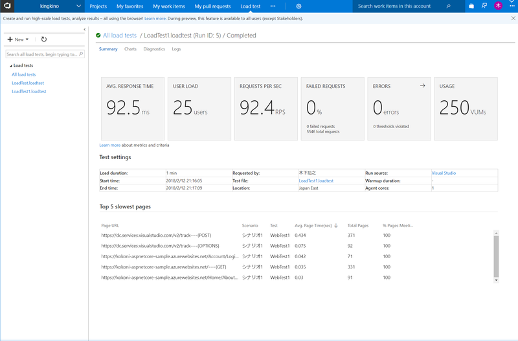
Task: Go to My favorites
Action: [130, 6]
